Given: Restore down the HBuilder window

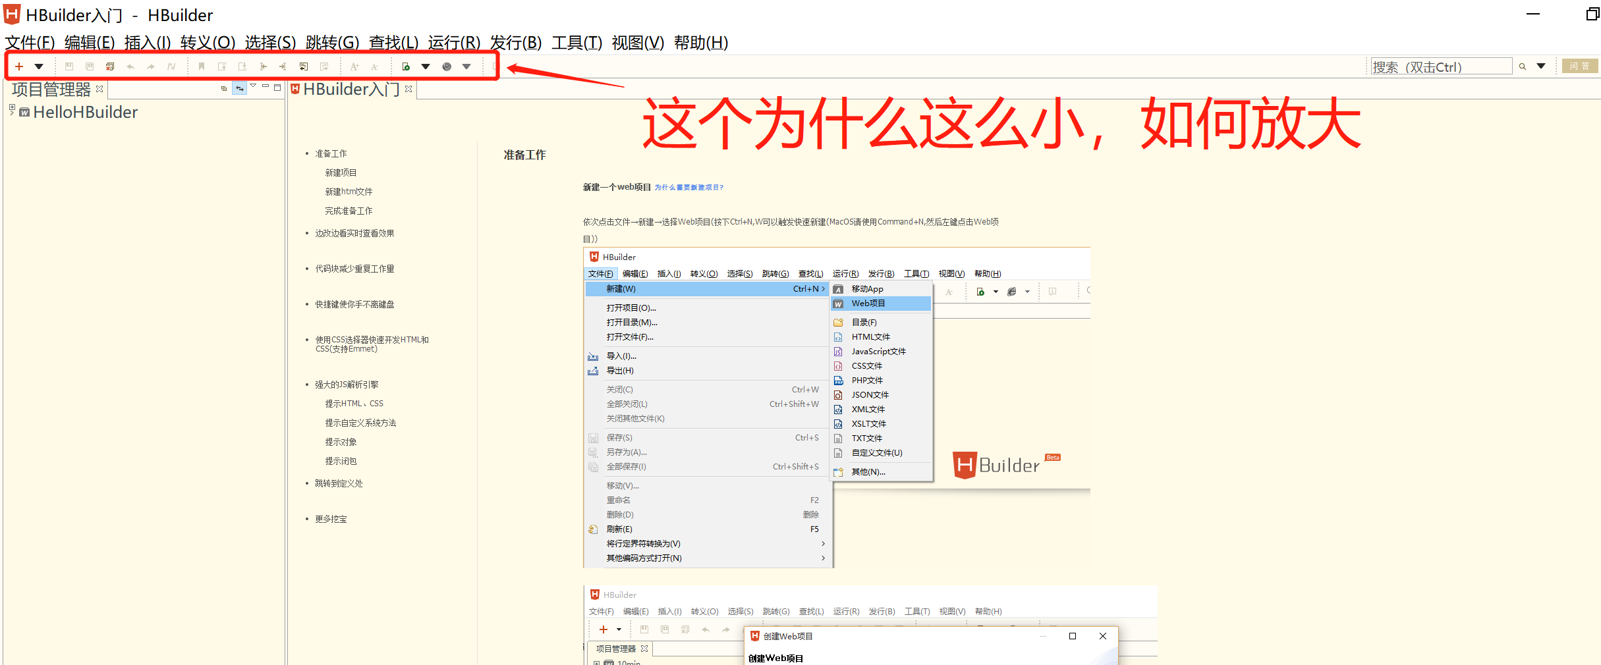Looking at the screenshot, I should (x=1593, y=14).
